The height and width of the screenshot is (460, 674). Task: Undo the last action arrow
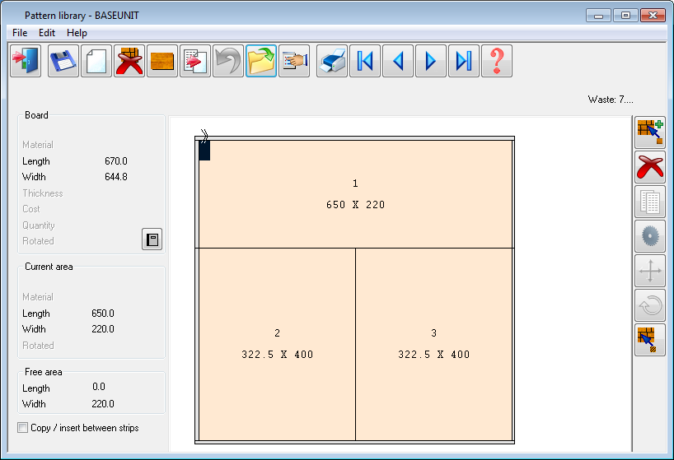pyautogui.click(x=228, y=61)
